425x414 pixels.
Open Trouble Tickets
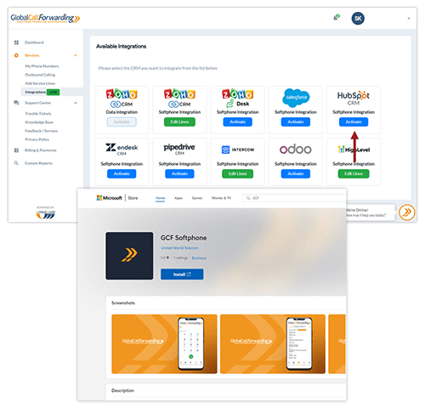38,114
